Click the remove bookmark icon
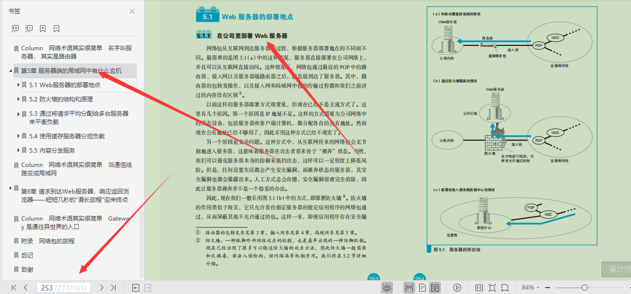Image resolution: width=631 pixels, height=294 pixels. tap(56, 29)
